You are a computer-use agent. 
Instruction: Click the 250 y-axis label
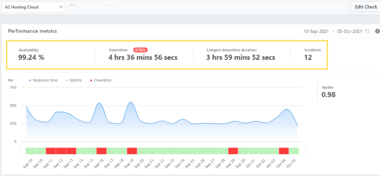pos(13,124)
